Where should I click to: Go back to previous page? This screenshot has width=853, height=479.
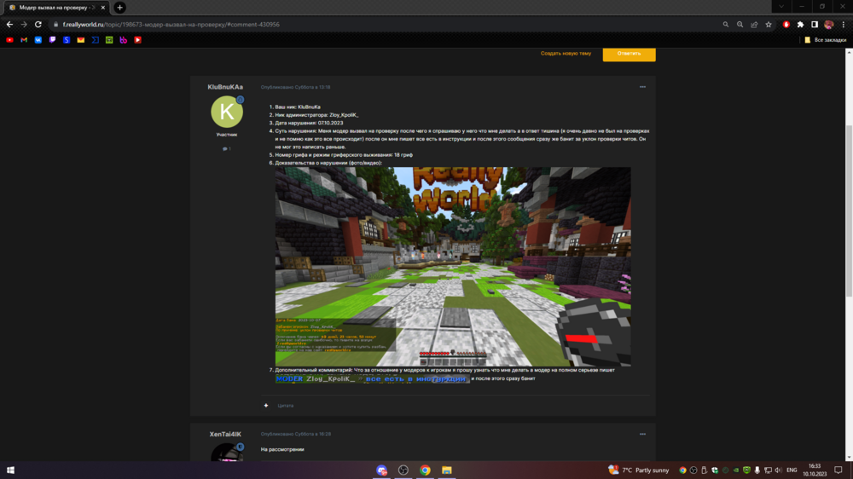click(x=9, y=25)
